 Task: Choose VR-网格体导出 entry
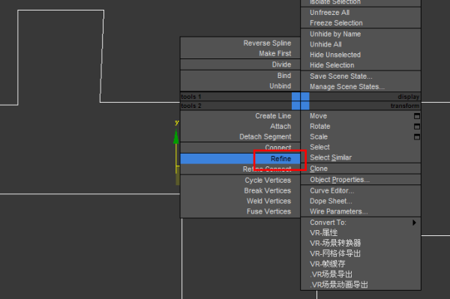[x=335, y=253]
